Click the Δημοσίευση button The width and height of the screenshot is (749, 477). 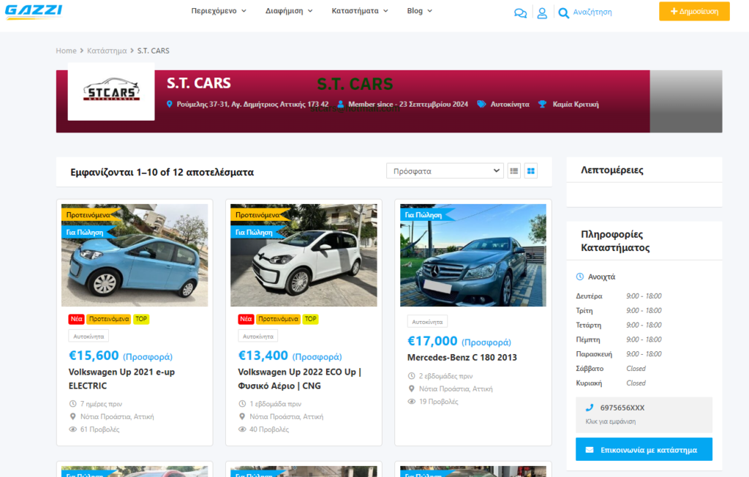694,12
